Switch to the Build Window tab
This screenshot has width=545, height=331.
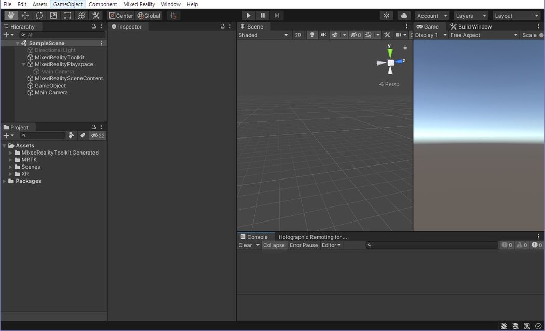pos(470,26)
